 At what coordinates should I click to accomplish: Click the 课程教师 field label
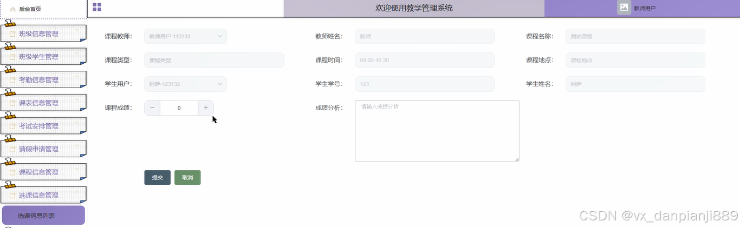(118, 37)
